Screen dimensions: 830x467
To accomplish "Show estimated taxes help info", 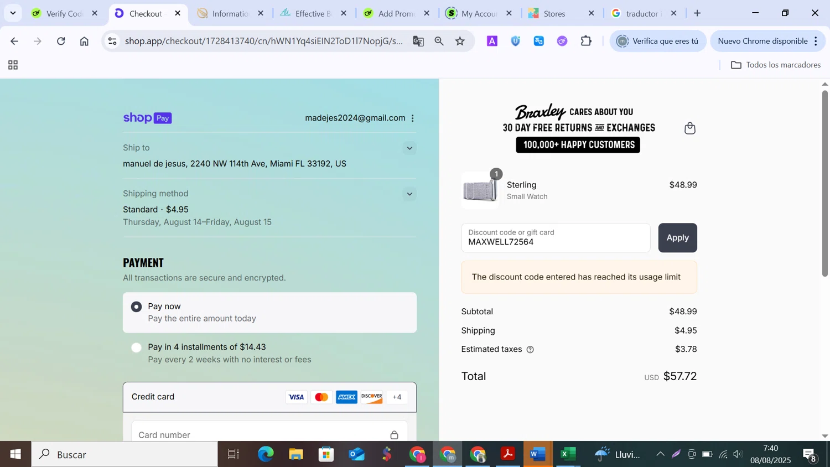I will pyautogui.click(x=530, y=350).
